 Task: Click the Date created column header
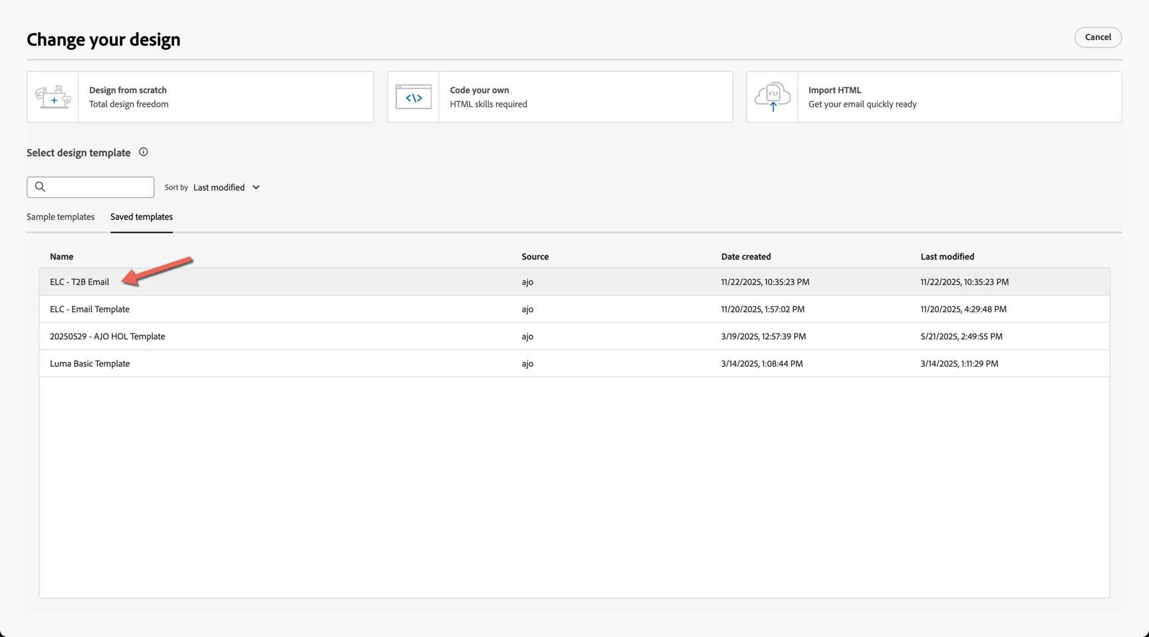[746, 257]
